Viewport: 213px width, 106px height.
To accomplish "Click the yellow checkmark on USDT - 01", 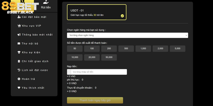I will (122, 16).
